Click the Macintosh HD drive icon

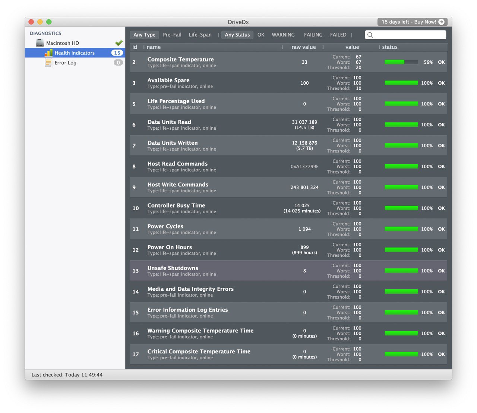coord(40,43)
